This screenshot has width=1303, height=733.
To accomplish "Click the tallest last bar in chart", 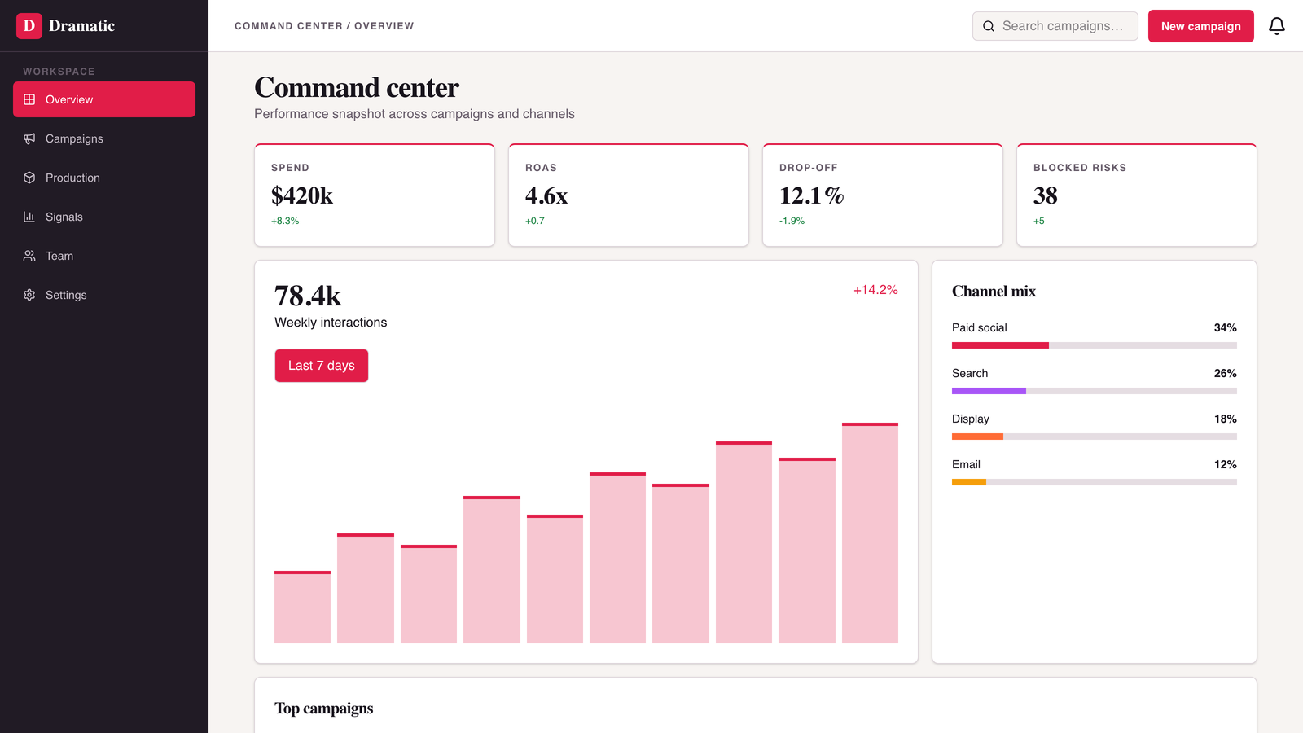I will tap(870, 533).
